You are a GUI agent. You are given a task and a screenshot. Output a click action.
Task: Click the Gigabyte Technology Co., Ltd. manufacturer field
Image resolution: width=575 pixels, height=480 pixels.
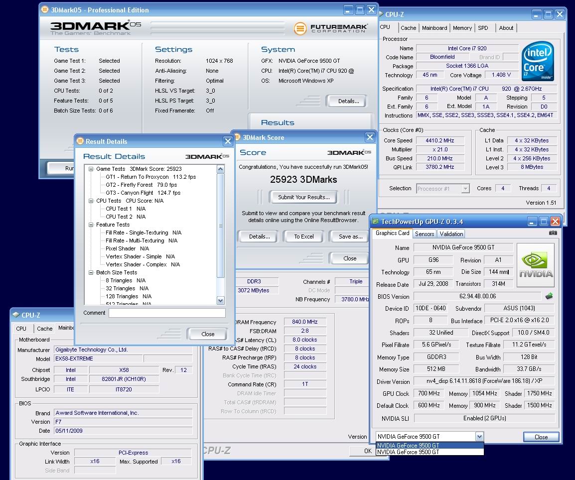[x=123, y=350]
